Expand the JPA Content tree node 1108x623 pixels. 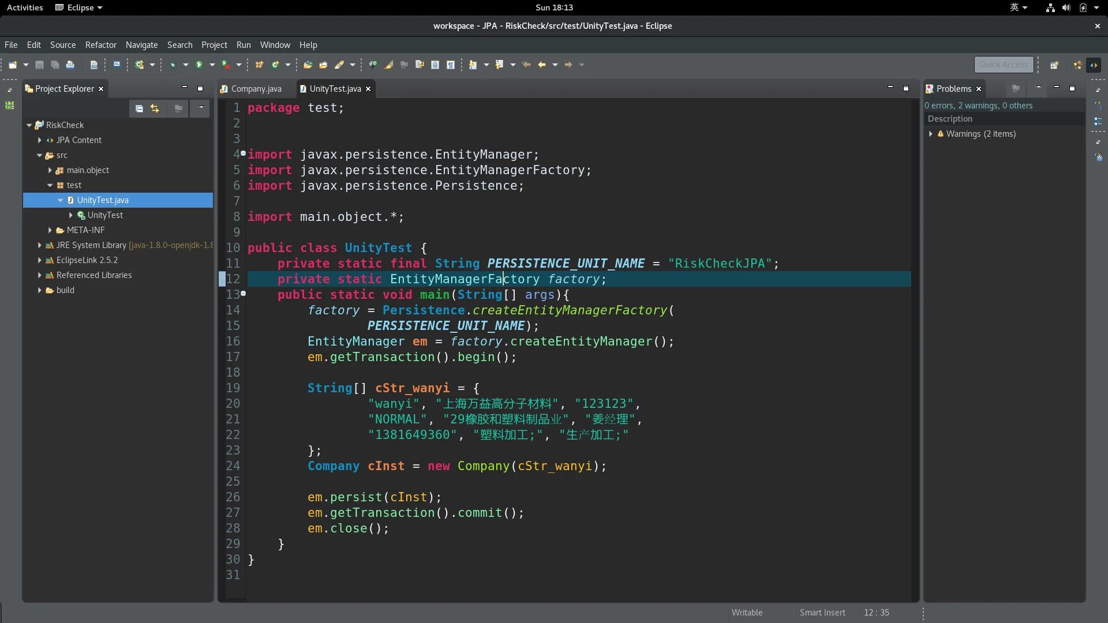(x=39, y=140)
